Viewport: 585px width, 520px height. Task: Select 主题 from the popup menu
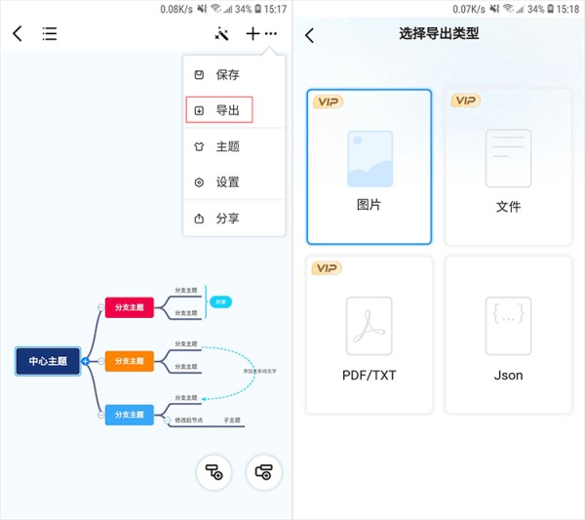point(234,146)
